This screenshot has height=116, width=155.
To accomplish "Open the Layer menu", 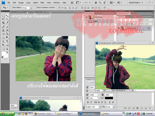I will pos(28,3).
